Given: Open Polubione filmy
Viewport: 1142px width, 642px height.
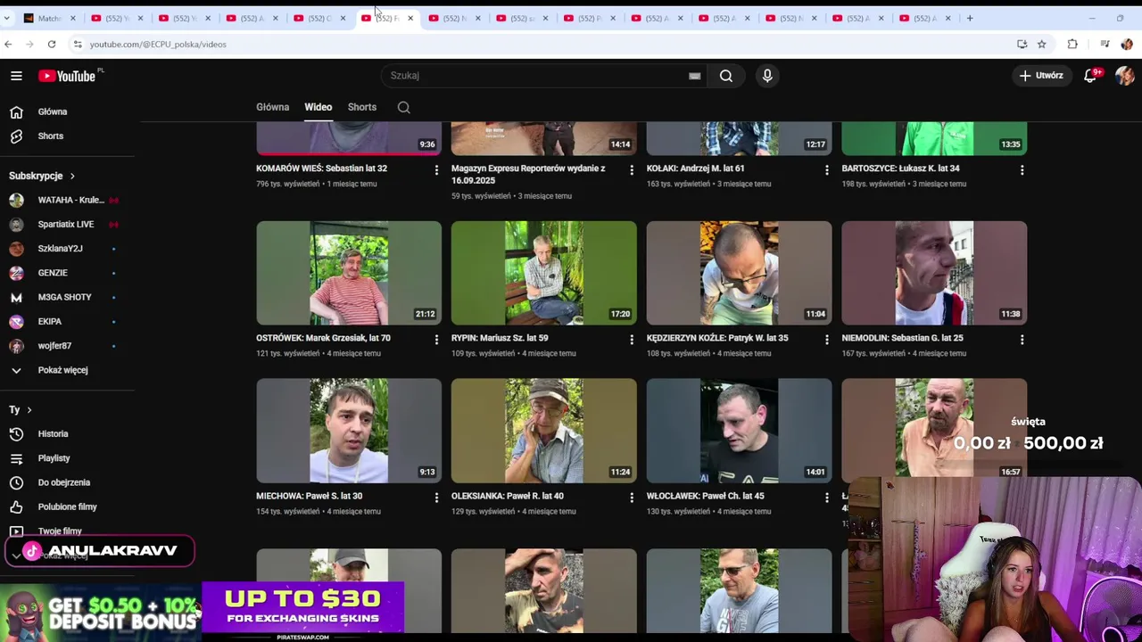Looking at the screenshot, I should tap(67, 506).
